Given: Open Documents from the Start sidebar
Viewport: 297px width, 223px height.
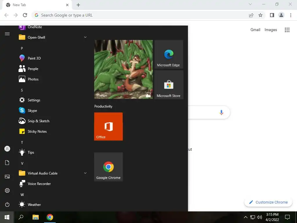Looking at the screenshot, I should 7,163.
